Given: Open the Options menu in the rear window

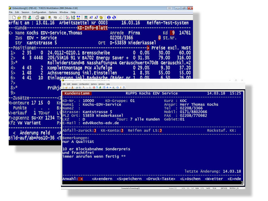Looking at the screenshot, I should (53, 12).
